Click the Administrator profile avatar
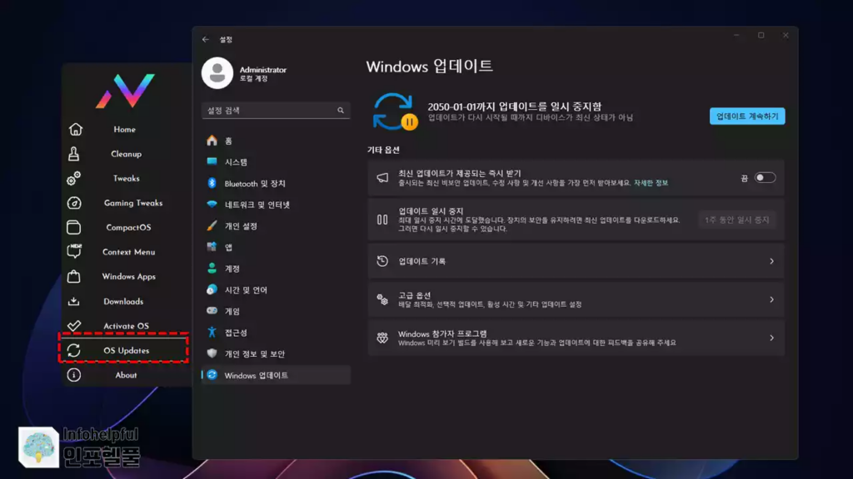 pos(217,73)
